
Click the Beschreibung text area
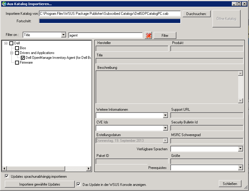coord(167,87)
